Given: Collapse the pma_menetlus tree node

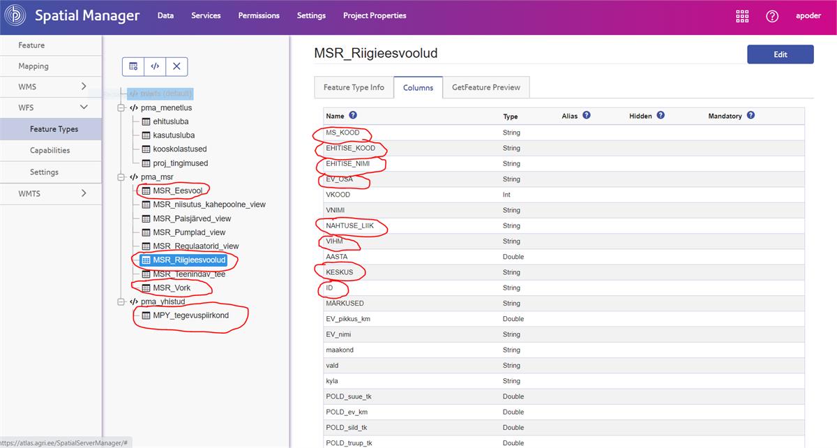Looking at the screenshot, I should click(121, 108).
